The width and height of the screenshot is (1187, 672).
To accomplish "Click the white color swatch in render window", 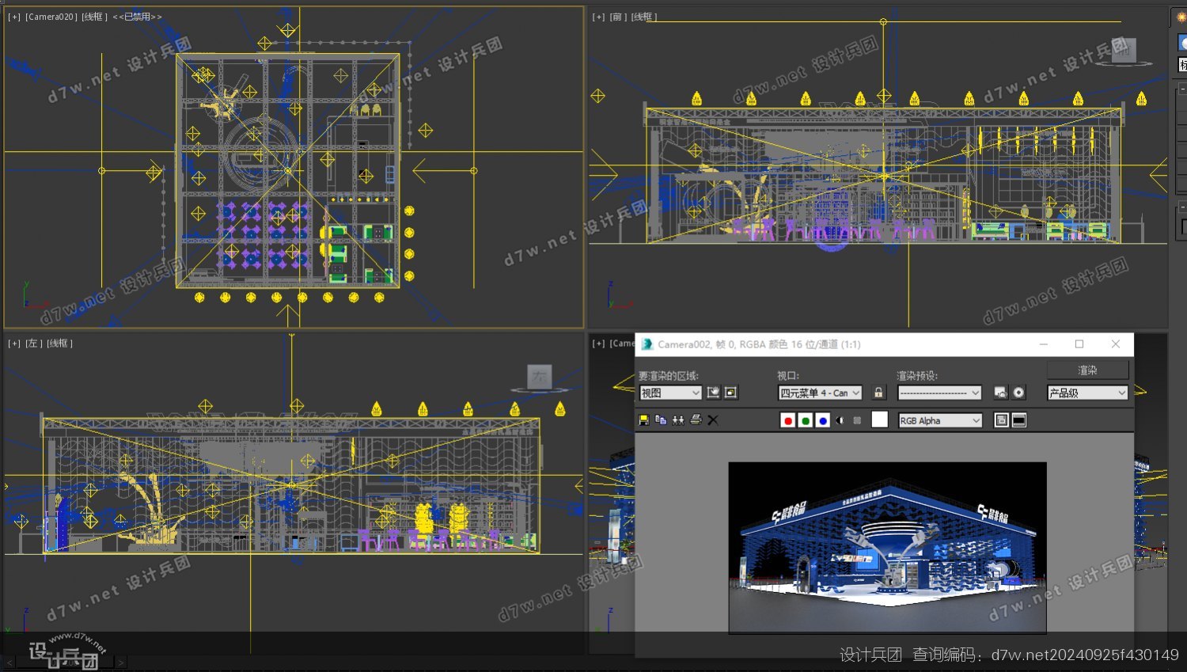I will (x=879, y=420).
